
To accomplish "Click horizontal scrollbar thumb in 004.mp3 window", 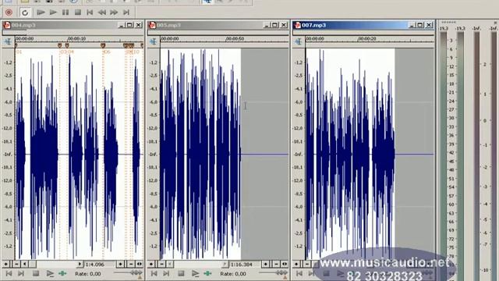I will click(33, 264).
